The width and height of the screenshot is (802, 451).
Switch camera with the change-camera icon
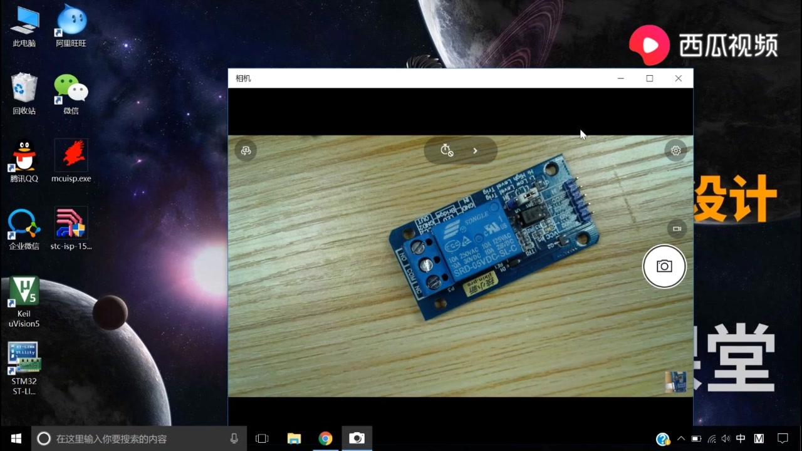(246, 150)
